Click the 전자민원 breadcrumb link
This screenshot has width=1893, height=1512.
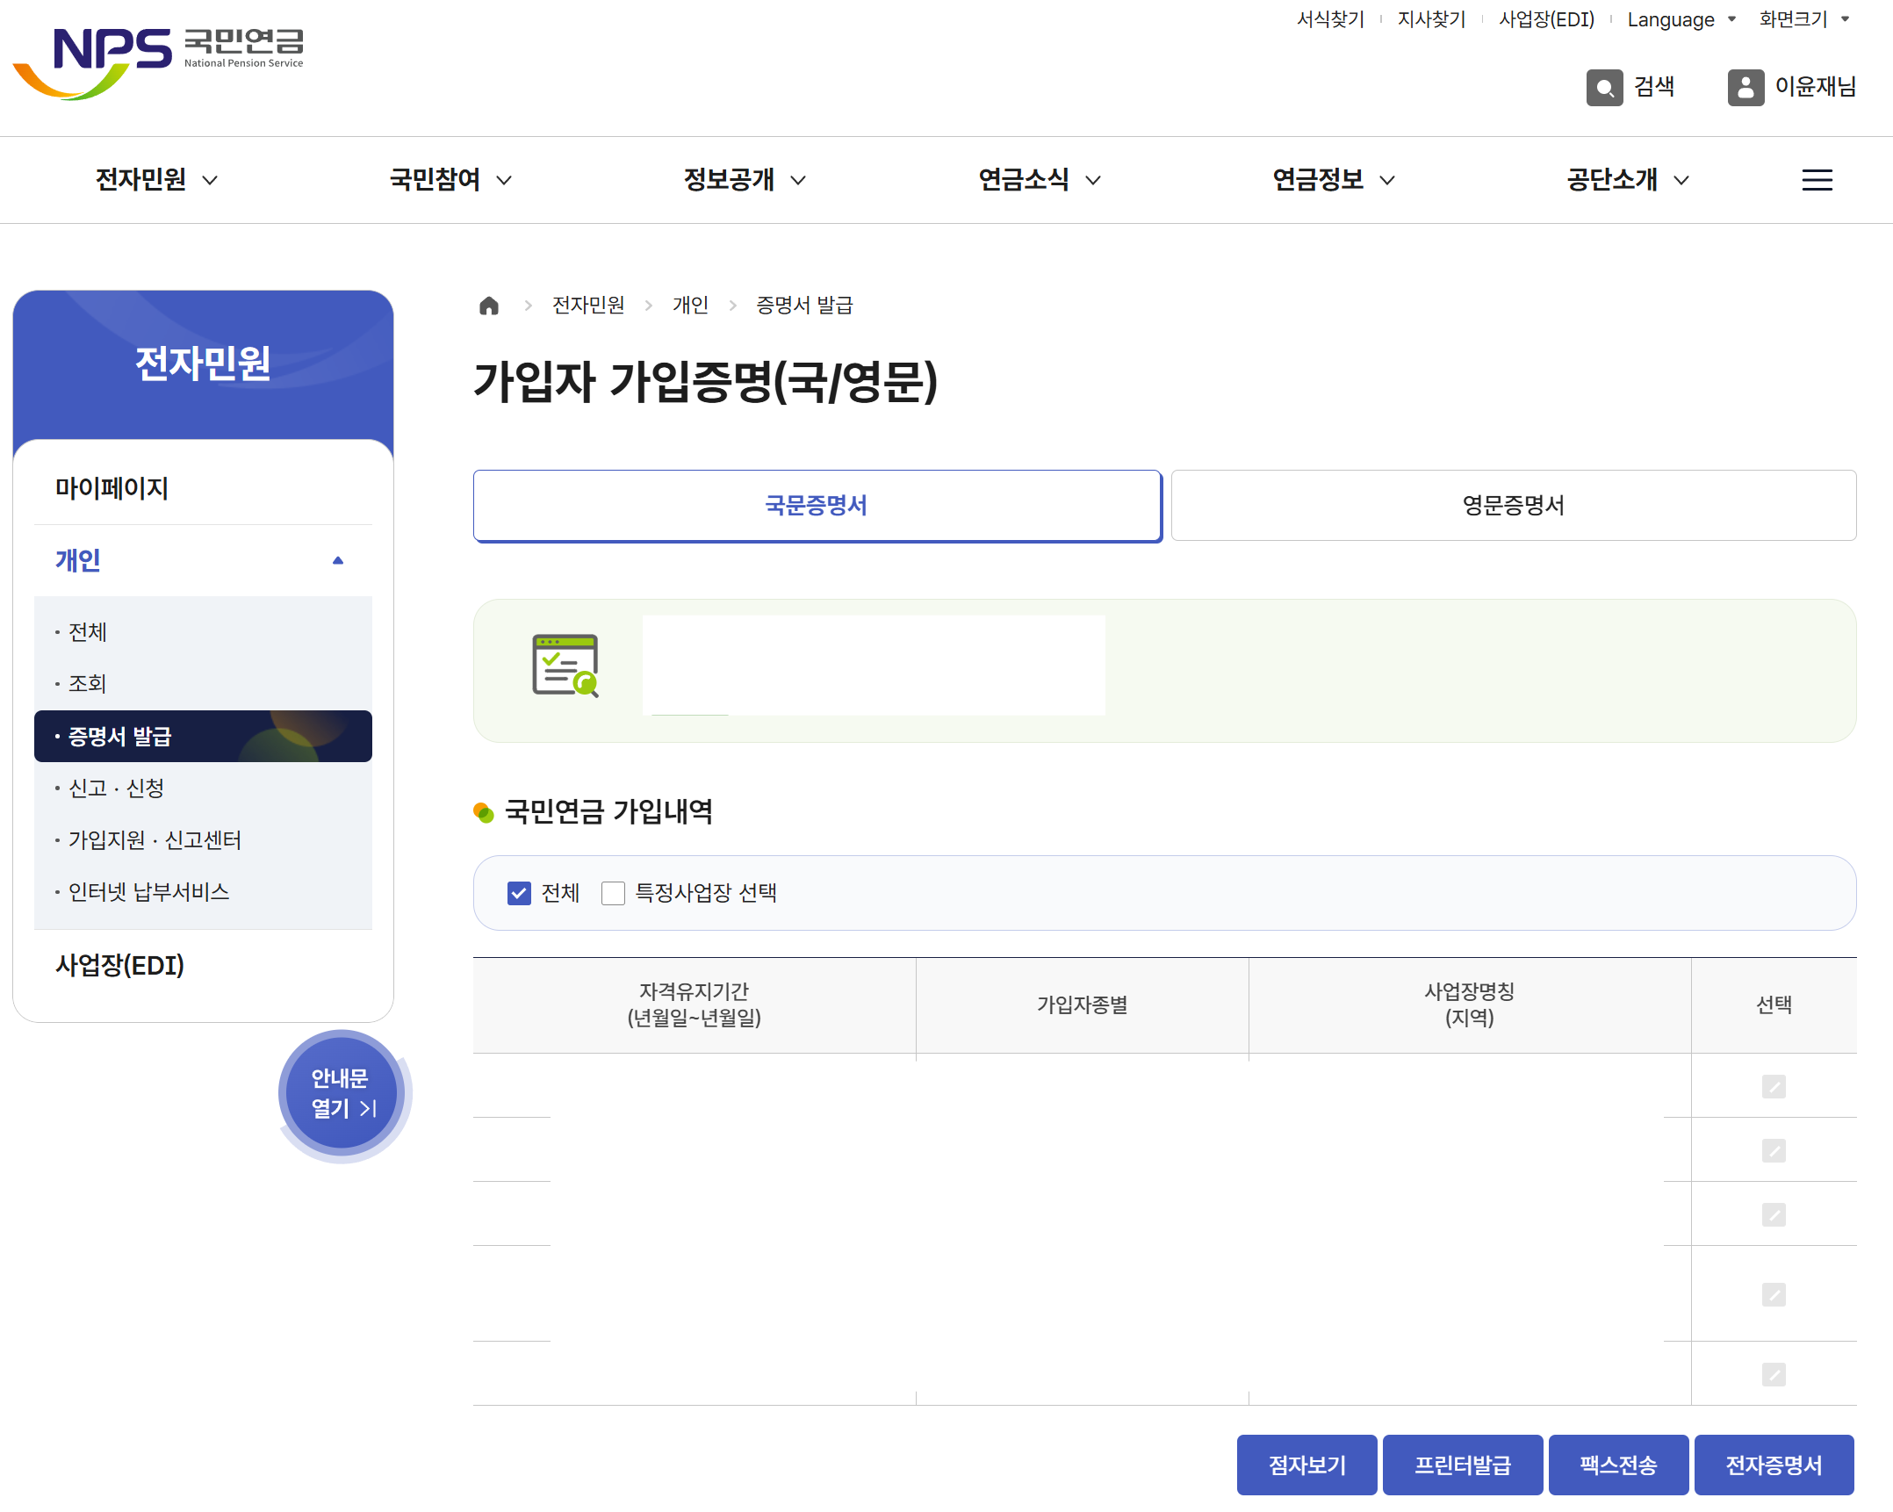coord(588,306)
